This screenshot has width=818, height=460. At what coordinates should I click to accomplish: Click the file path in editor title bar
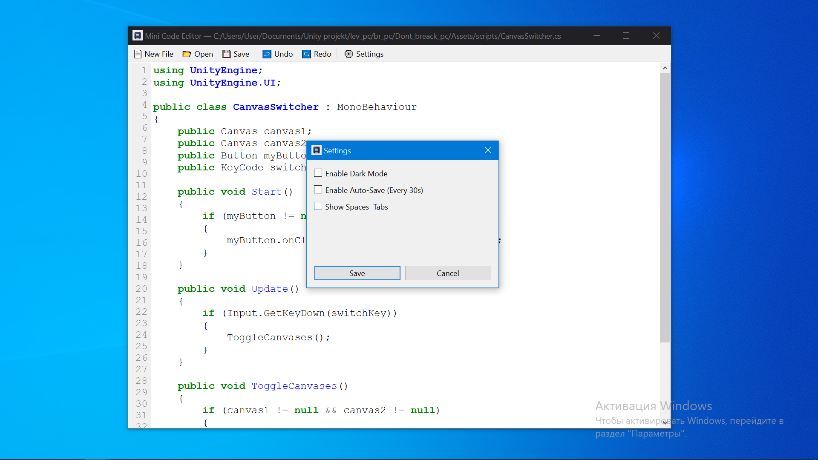[x=387, y=36]
